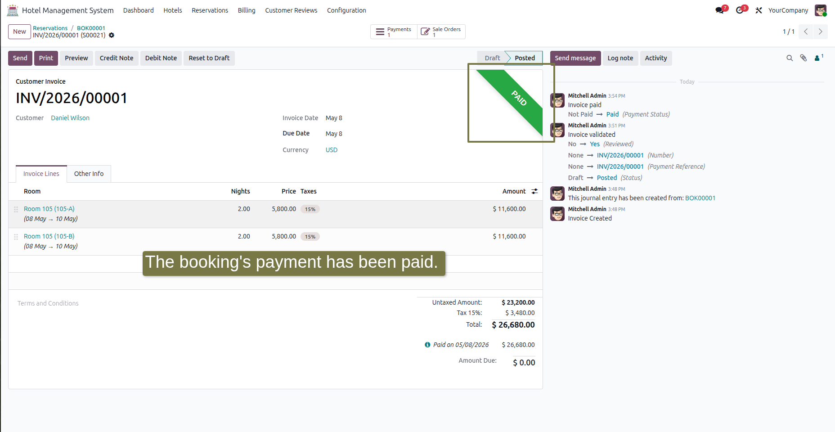
Task: Open the gear actions menu beside invoice number
Action: pos(112,35)
